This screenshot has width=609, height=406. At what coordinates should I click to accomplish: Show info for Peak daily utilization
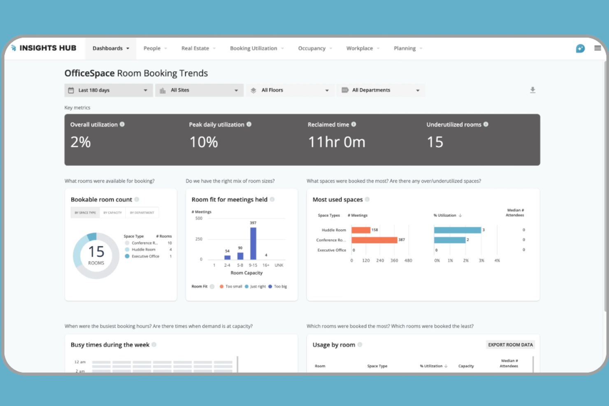(x=249, y=124)
